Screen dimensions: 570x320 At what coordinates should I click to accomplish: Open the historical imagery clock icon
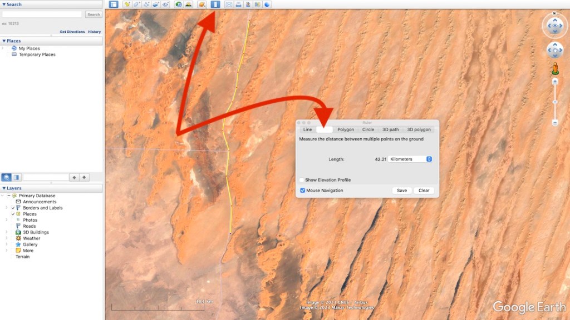tap(179, 4)
